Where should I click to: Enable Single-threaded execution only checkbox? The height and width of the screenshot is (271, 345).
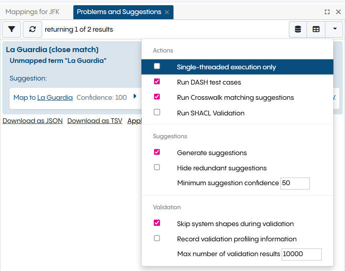point(157,67)
